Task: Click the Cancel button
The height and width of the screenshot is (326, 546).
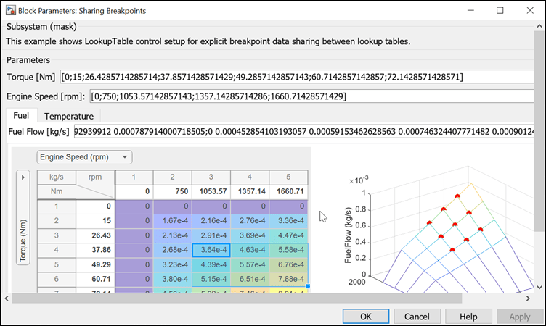Action: click(x=417, y=317)
